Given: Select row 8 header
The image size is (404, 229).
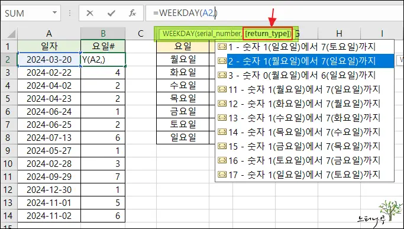Looking at the screenshot, I should (8, 137).
